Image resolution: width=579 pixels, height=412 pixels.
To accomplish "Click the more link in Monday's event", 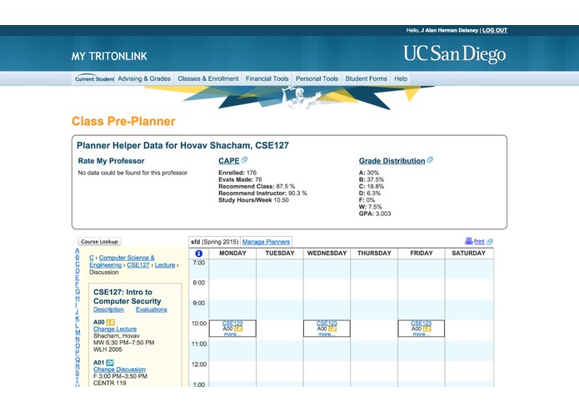I will coord(232,334).
